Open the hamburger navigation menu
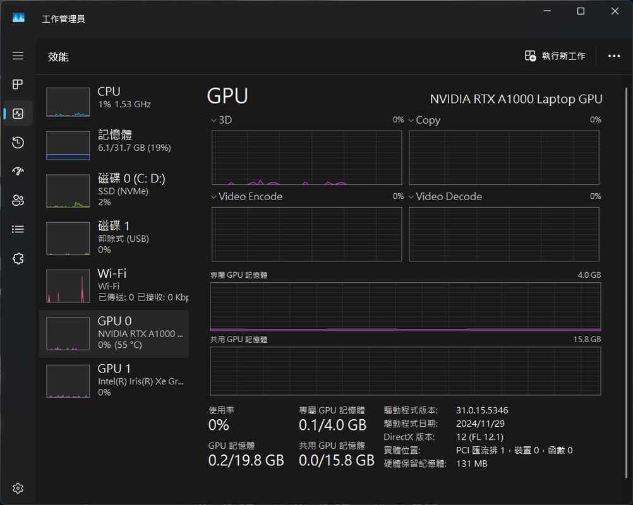The height and width of the screenshot is (505, 633). click(x=18, y=56)
